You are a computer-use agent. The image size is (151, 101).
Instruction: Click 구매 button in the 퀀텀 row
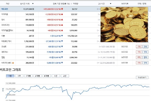(139, 57)
